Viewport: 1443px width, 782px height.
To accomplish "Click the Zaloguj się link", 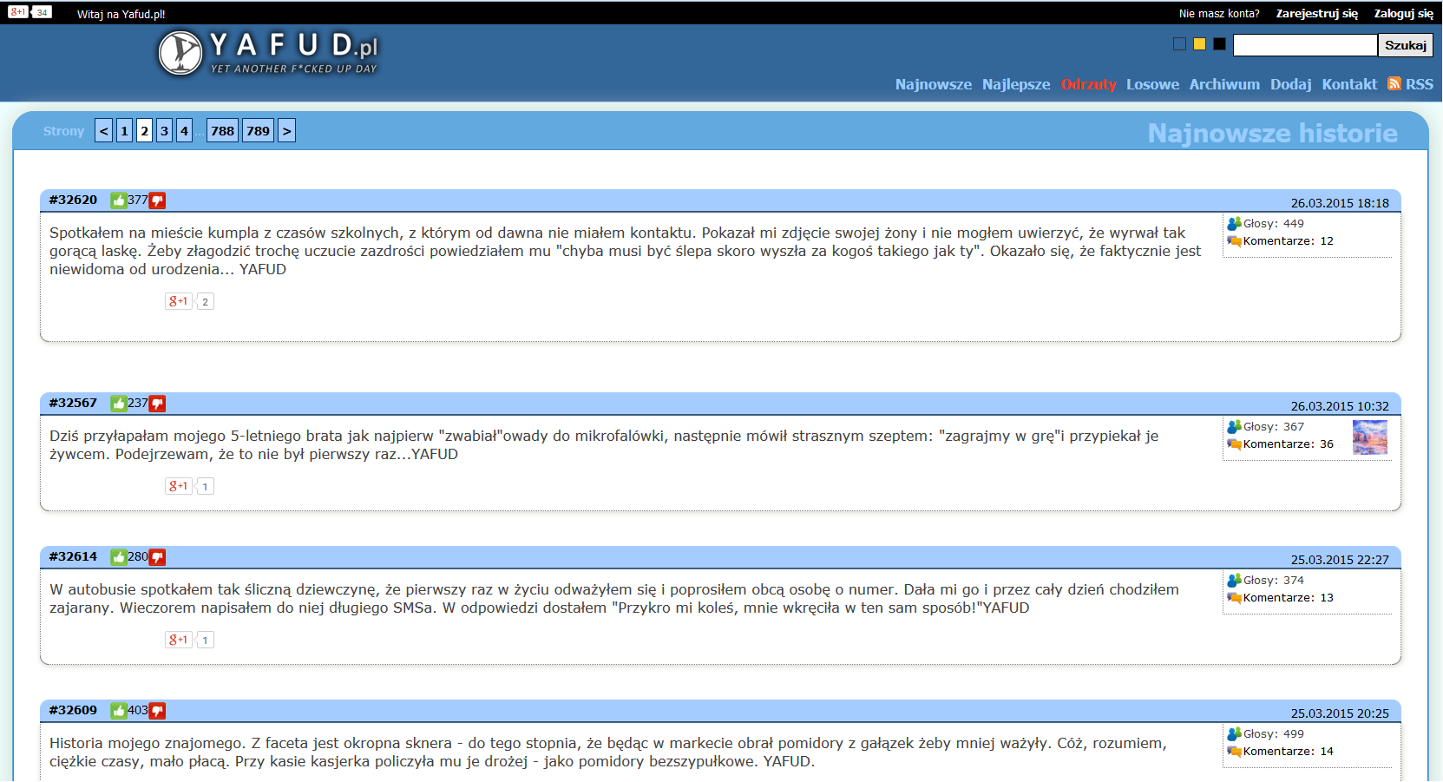I will tap(1404, 14).
